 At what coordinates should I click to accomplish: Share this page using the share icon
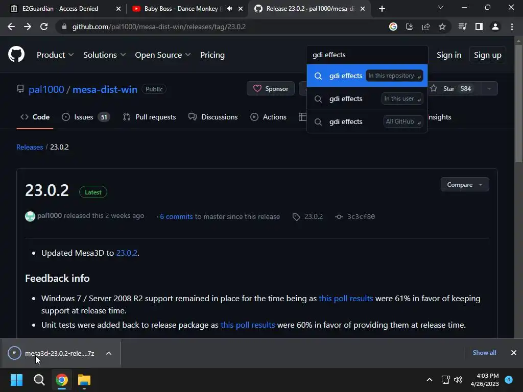[x=426, y=27]
